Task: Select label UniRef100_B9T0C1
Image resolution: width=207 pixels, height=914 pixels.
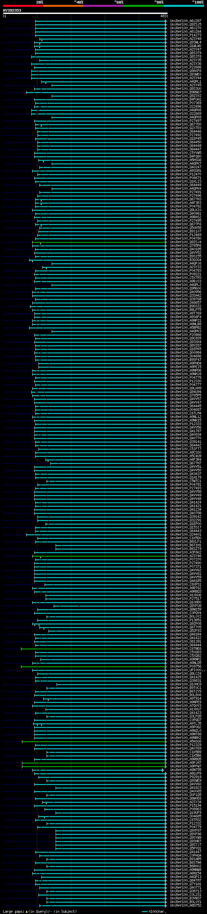Action: click(x=186, y=688)
